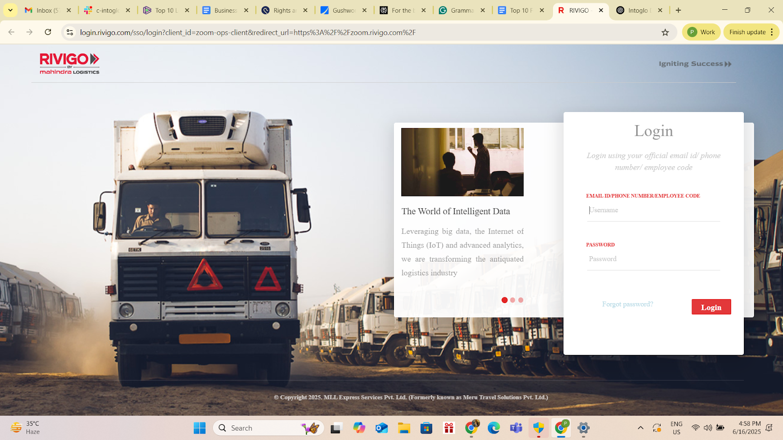Click the copyright footer text
783x440 pixels.
point(411,397)
